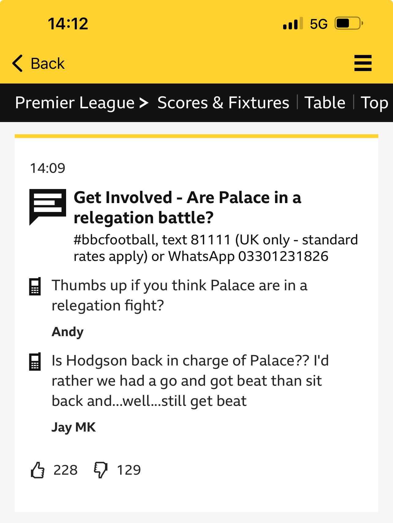Click the thumbs up icon
Screen dimensions: 393x523
(x=38, y=470)
